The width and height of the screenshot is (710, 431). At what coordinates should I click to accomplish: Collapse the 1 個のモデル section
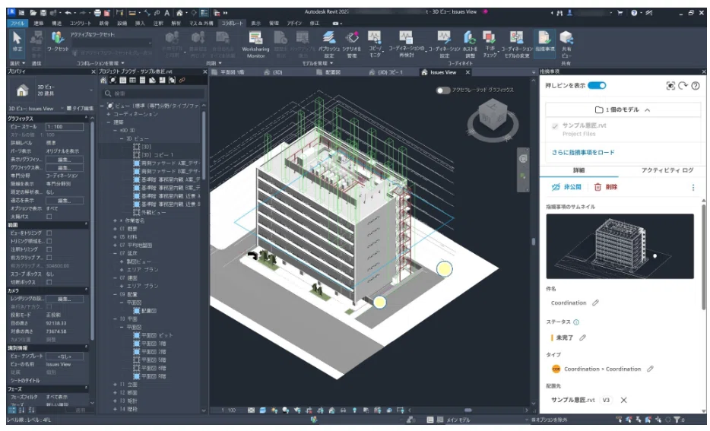[623, 109]
